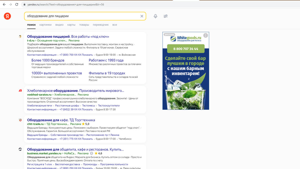This screenshot has width=300, height=169.
Task: Click the business.market.yandex.ru result favicon
Action: (20, 149)
